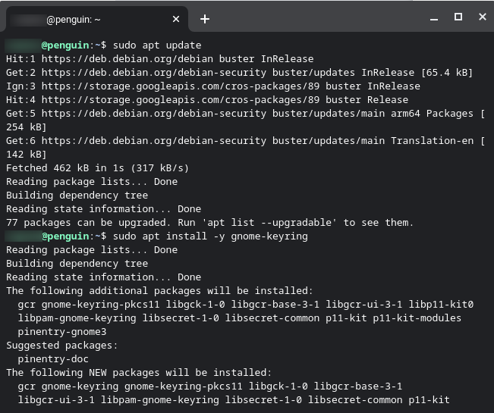
Task: Click 'Suggested packages:' line
Action: 61,346
